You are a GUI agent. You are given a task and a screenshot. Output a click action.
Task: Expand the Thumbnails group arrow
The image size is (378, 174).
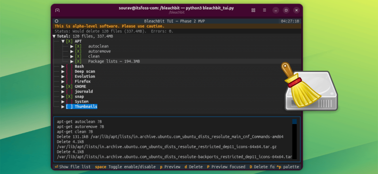pyautogui.click(x=63, y=107)
